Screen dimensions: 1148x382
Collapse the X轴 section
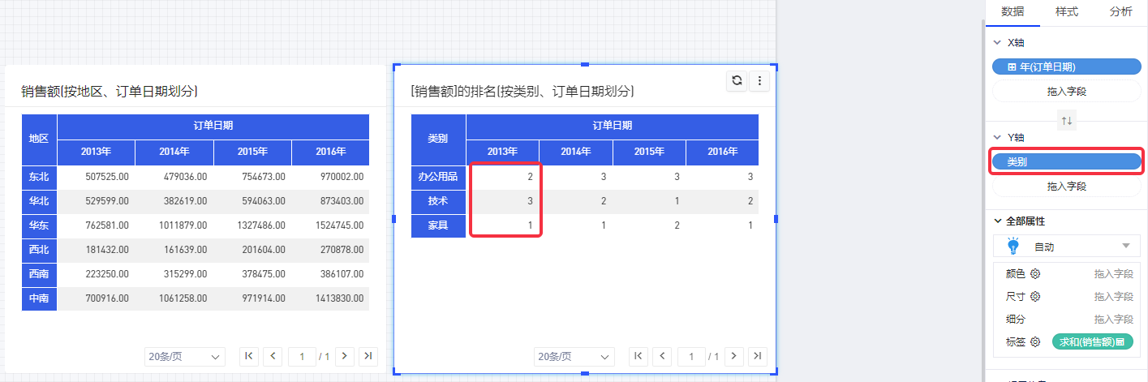coord(997,42)
